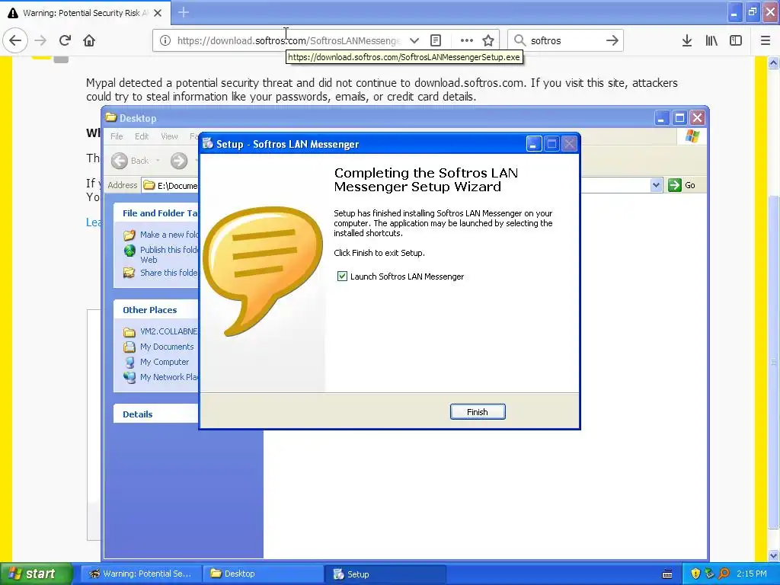Viewport: 780px width, 585px height.
Task: Toggle reader view in address bar
Action: coord(436,40)
